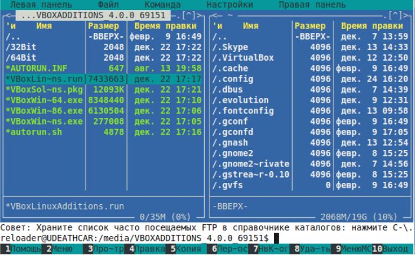Image resolution: width=415 pixels, height=255 pixels.
Task: Click right panel history forward arrow
Action: click(406, 15)
